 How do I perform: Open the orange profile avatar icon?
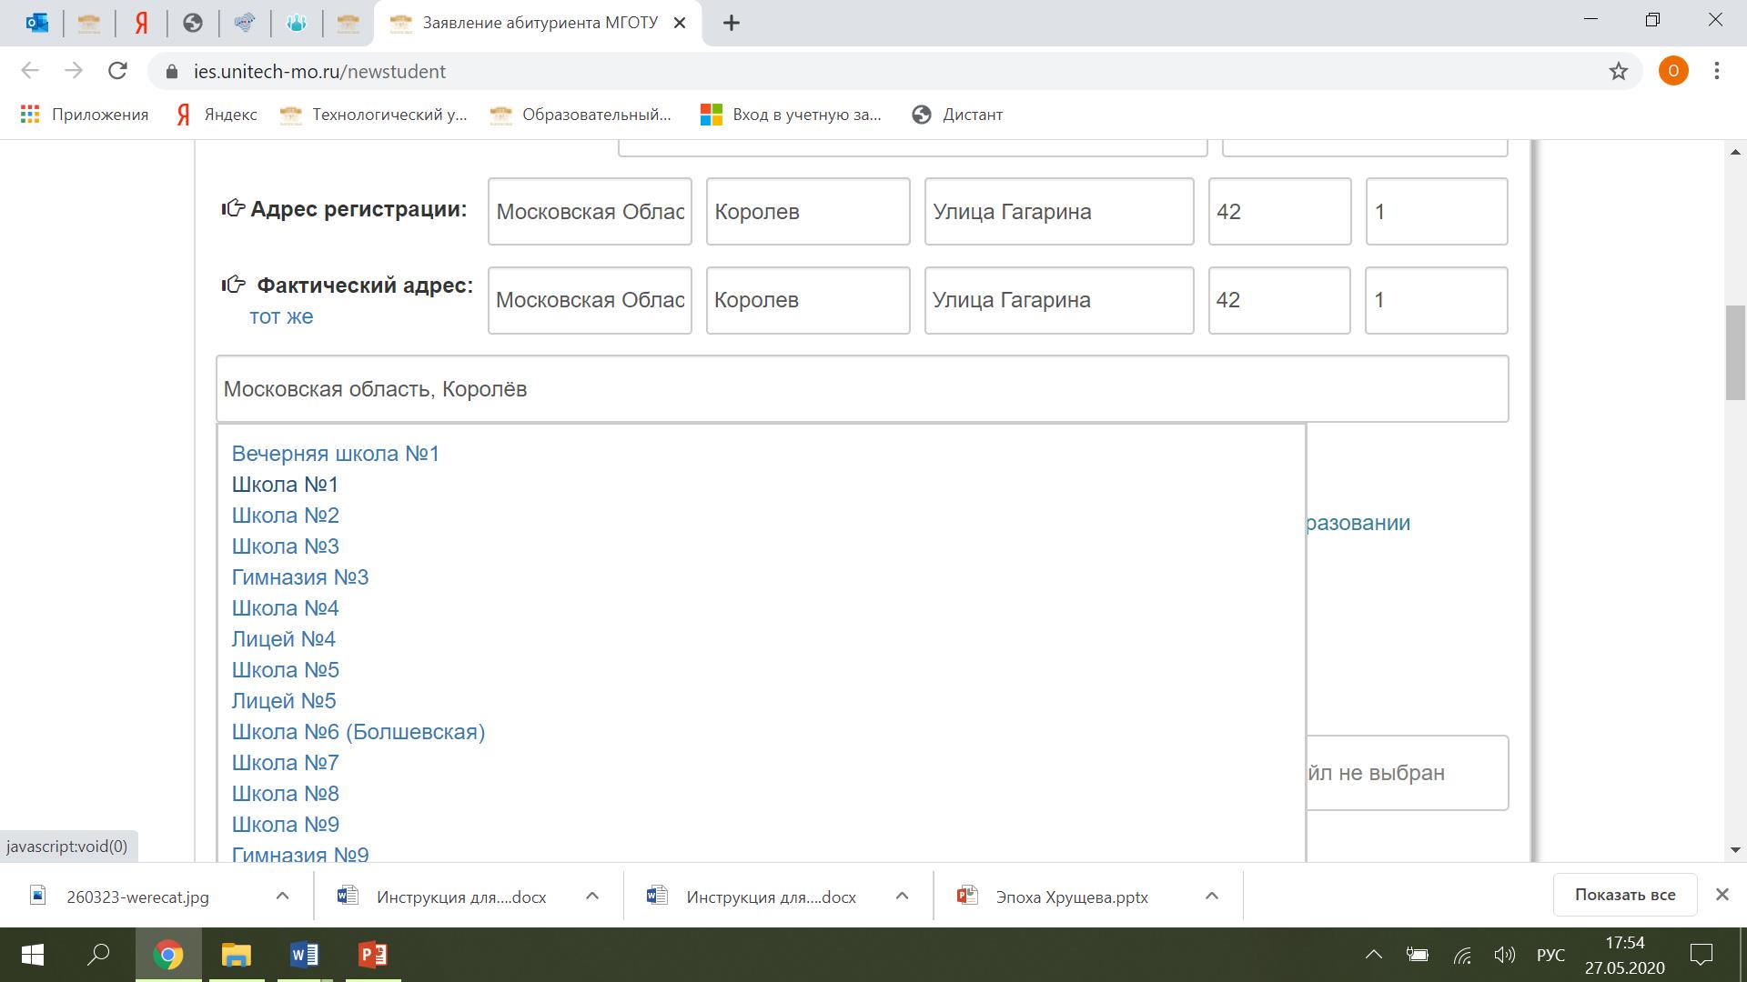point(1672,71)
